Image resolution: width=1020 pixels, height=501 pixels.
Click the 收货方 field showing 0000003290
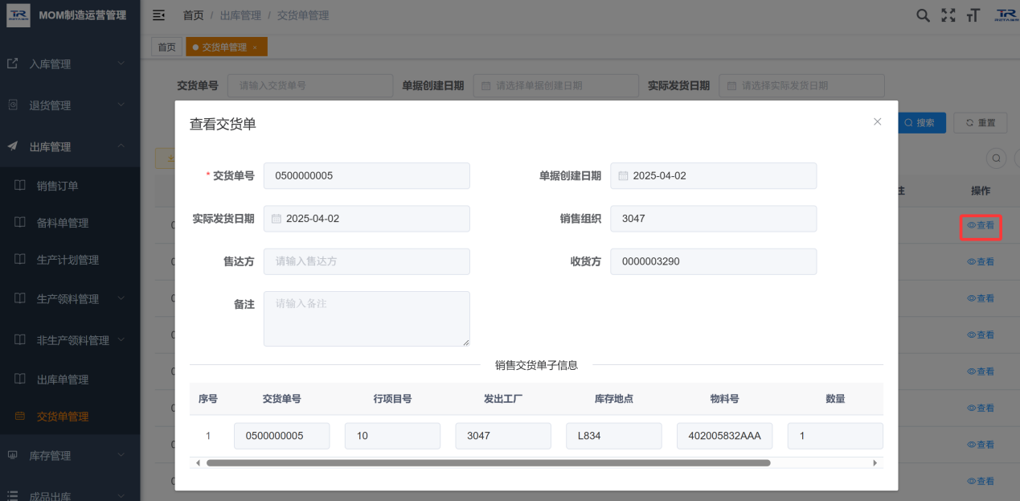click(x=714, y=261)
